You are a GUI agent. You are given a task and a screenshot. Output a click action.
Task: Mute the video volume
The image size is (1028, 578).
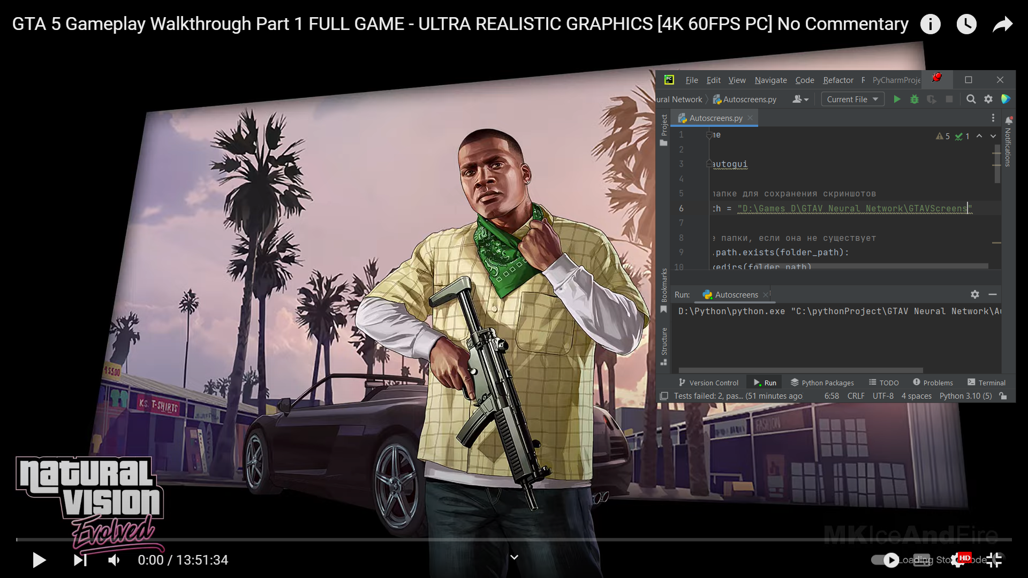tap(114, 560)
